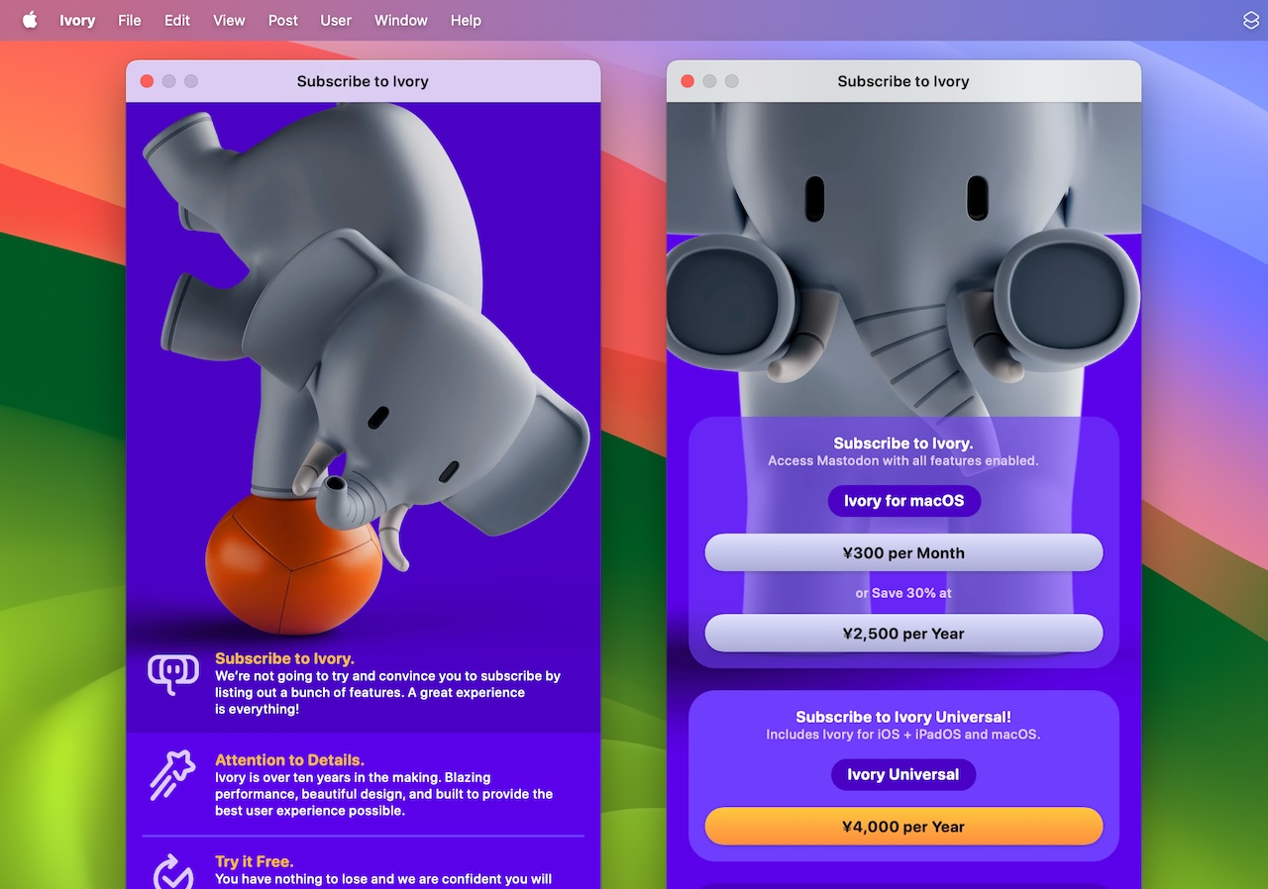Open the Help menu
1268x889 pixels.
coord(466,20)
